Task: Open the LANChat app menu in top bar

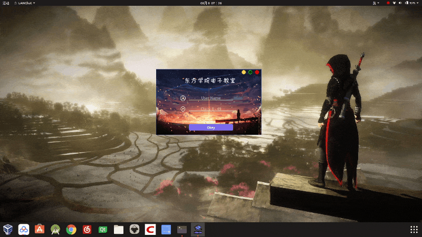Action: click(24, 3)
